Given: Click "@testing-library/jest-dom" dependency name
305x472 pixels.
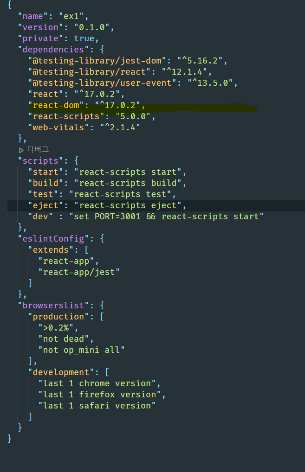Looking at the screenshot, I should (x=97, y=61).
